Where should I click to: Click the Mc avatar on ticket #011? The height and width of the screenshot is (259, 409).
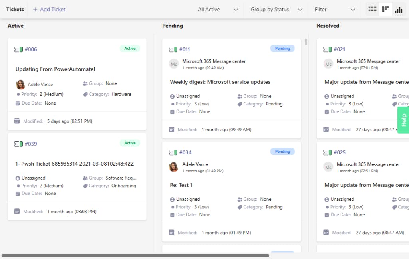[174, 64]
